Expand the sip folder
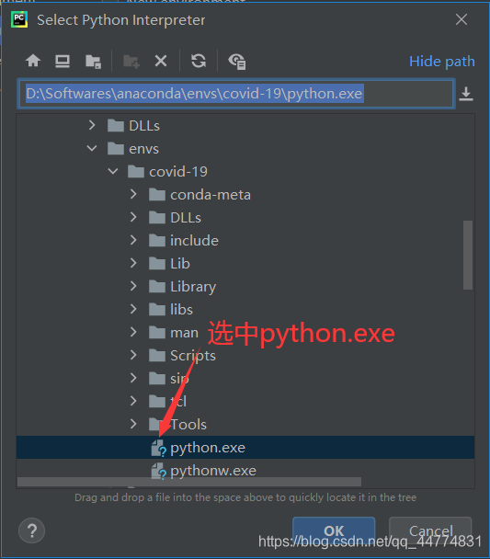The height and width of the screenshot is (559, 490). coord(133,378)
